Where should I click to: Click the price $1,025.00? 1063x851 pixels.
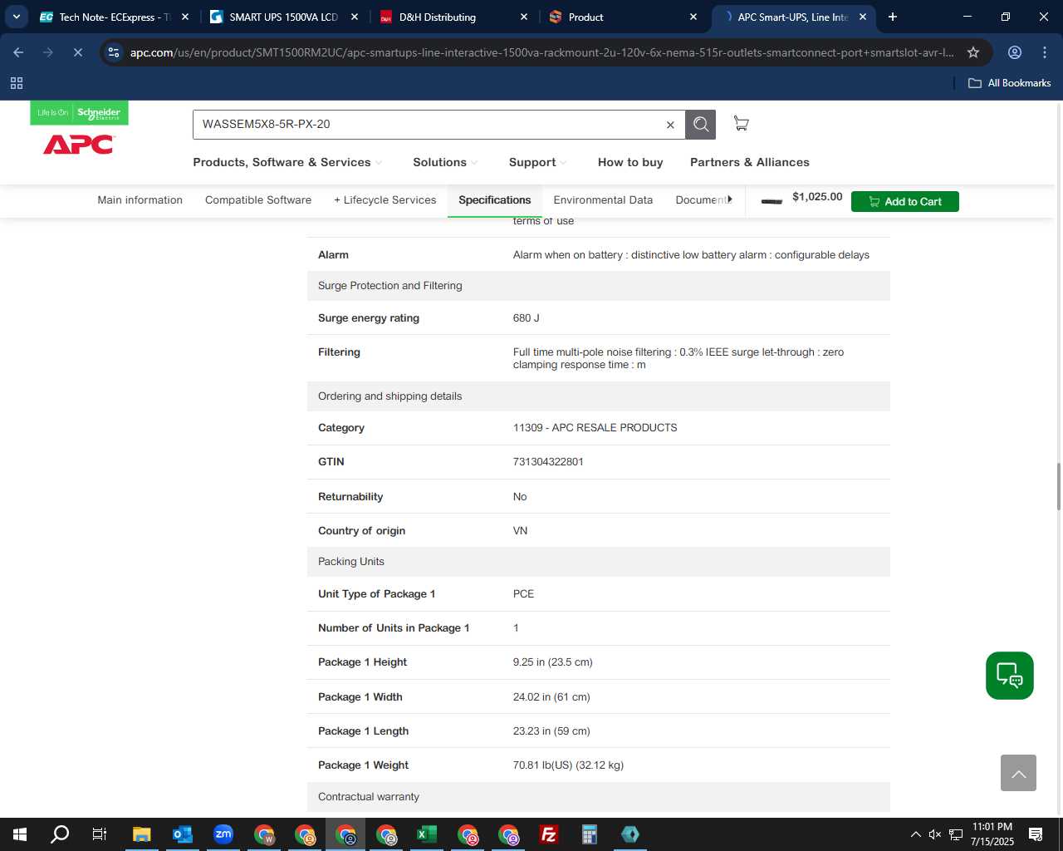(817, 197)
